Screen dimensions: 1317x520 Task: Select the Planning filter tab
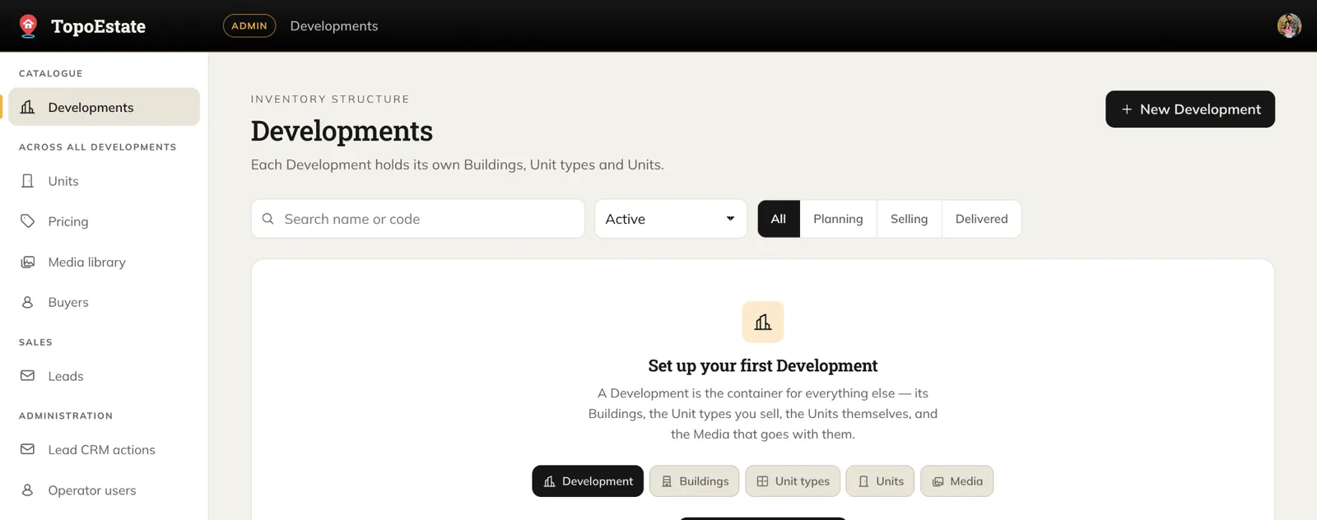[x=838, y=219]
